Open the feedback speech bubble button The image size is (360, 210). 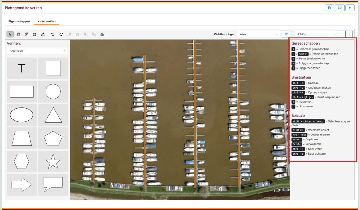tap(339, 8)
